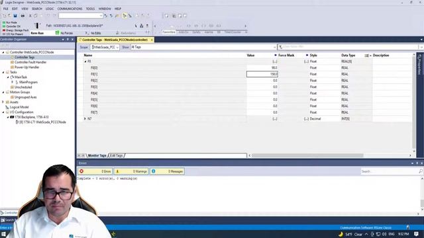Click the Data Type column header
424x238 pixels.
pos(348,56)
